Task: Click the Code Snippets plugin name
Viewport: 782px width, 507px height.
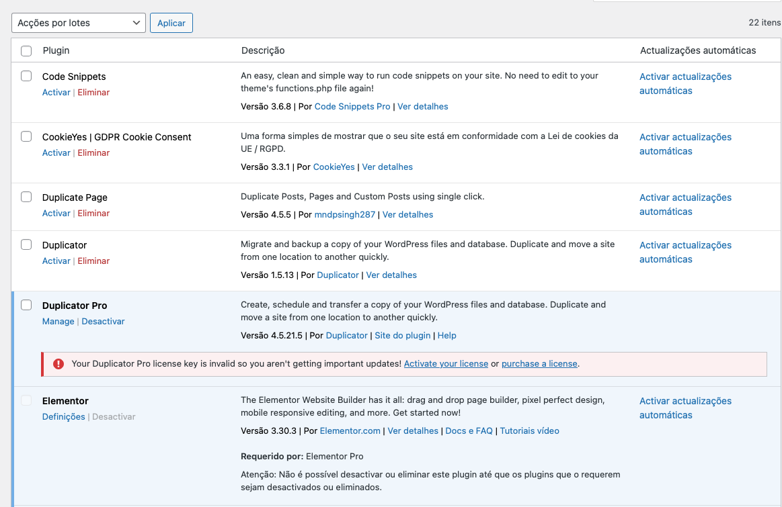Action: coord(74,76)
